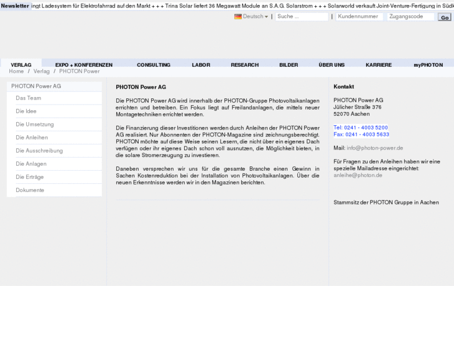Focus the Suche search field

[x=302, y=16]
